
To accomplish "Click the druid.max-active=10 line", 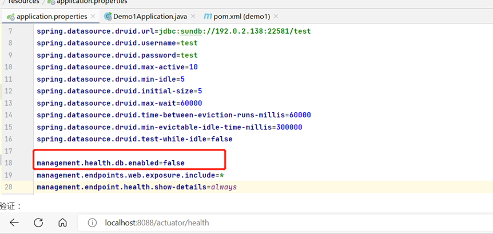I will [x=117, y=67].
